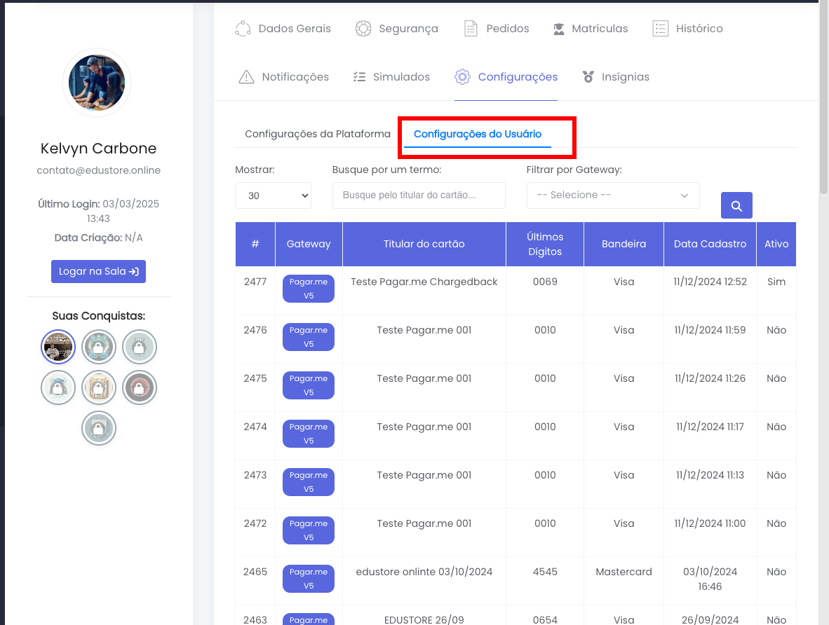Switch to Configurações da Plataforma tab
This screenshot has height=625, width=829.
[317, 134]
